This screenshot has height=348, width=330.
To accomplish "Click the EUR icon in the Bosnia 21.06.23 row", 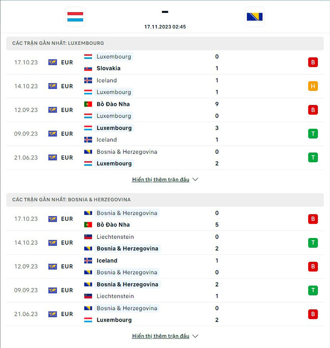I will point(52,314).
